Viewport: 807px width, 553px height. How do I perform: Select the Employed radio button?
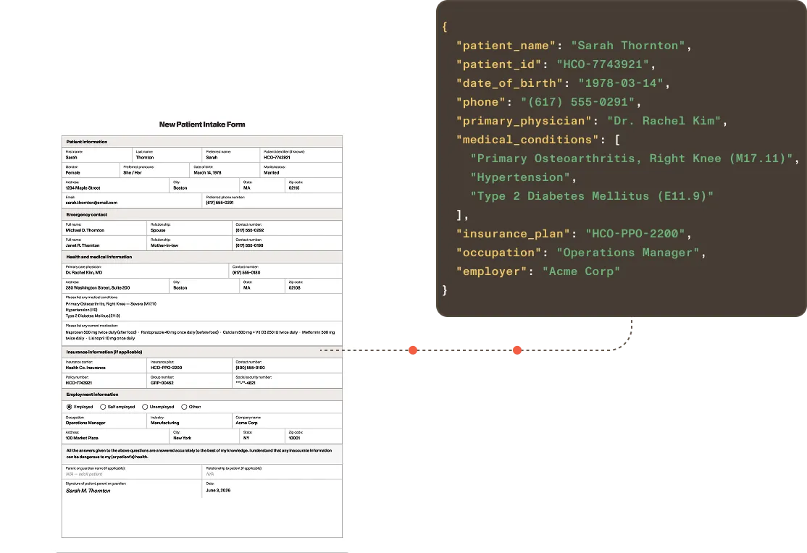(69, 407)
